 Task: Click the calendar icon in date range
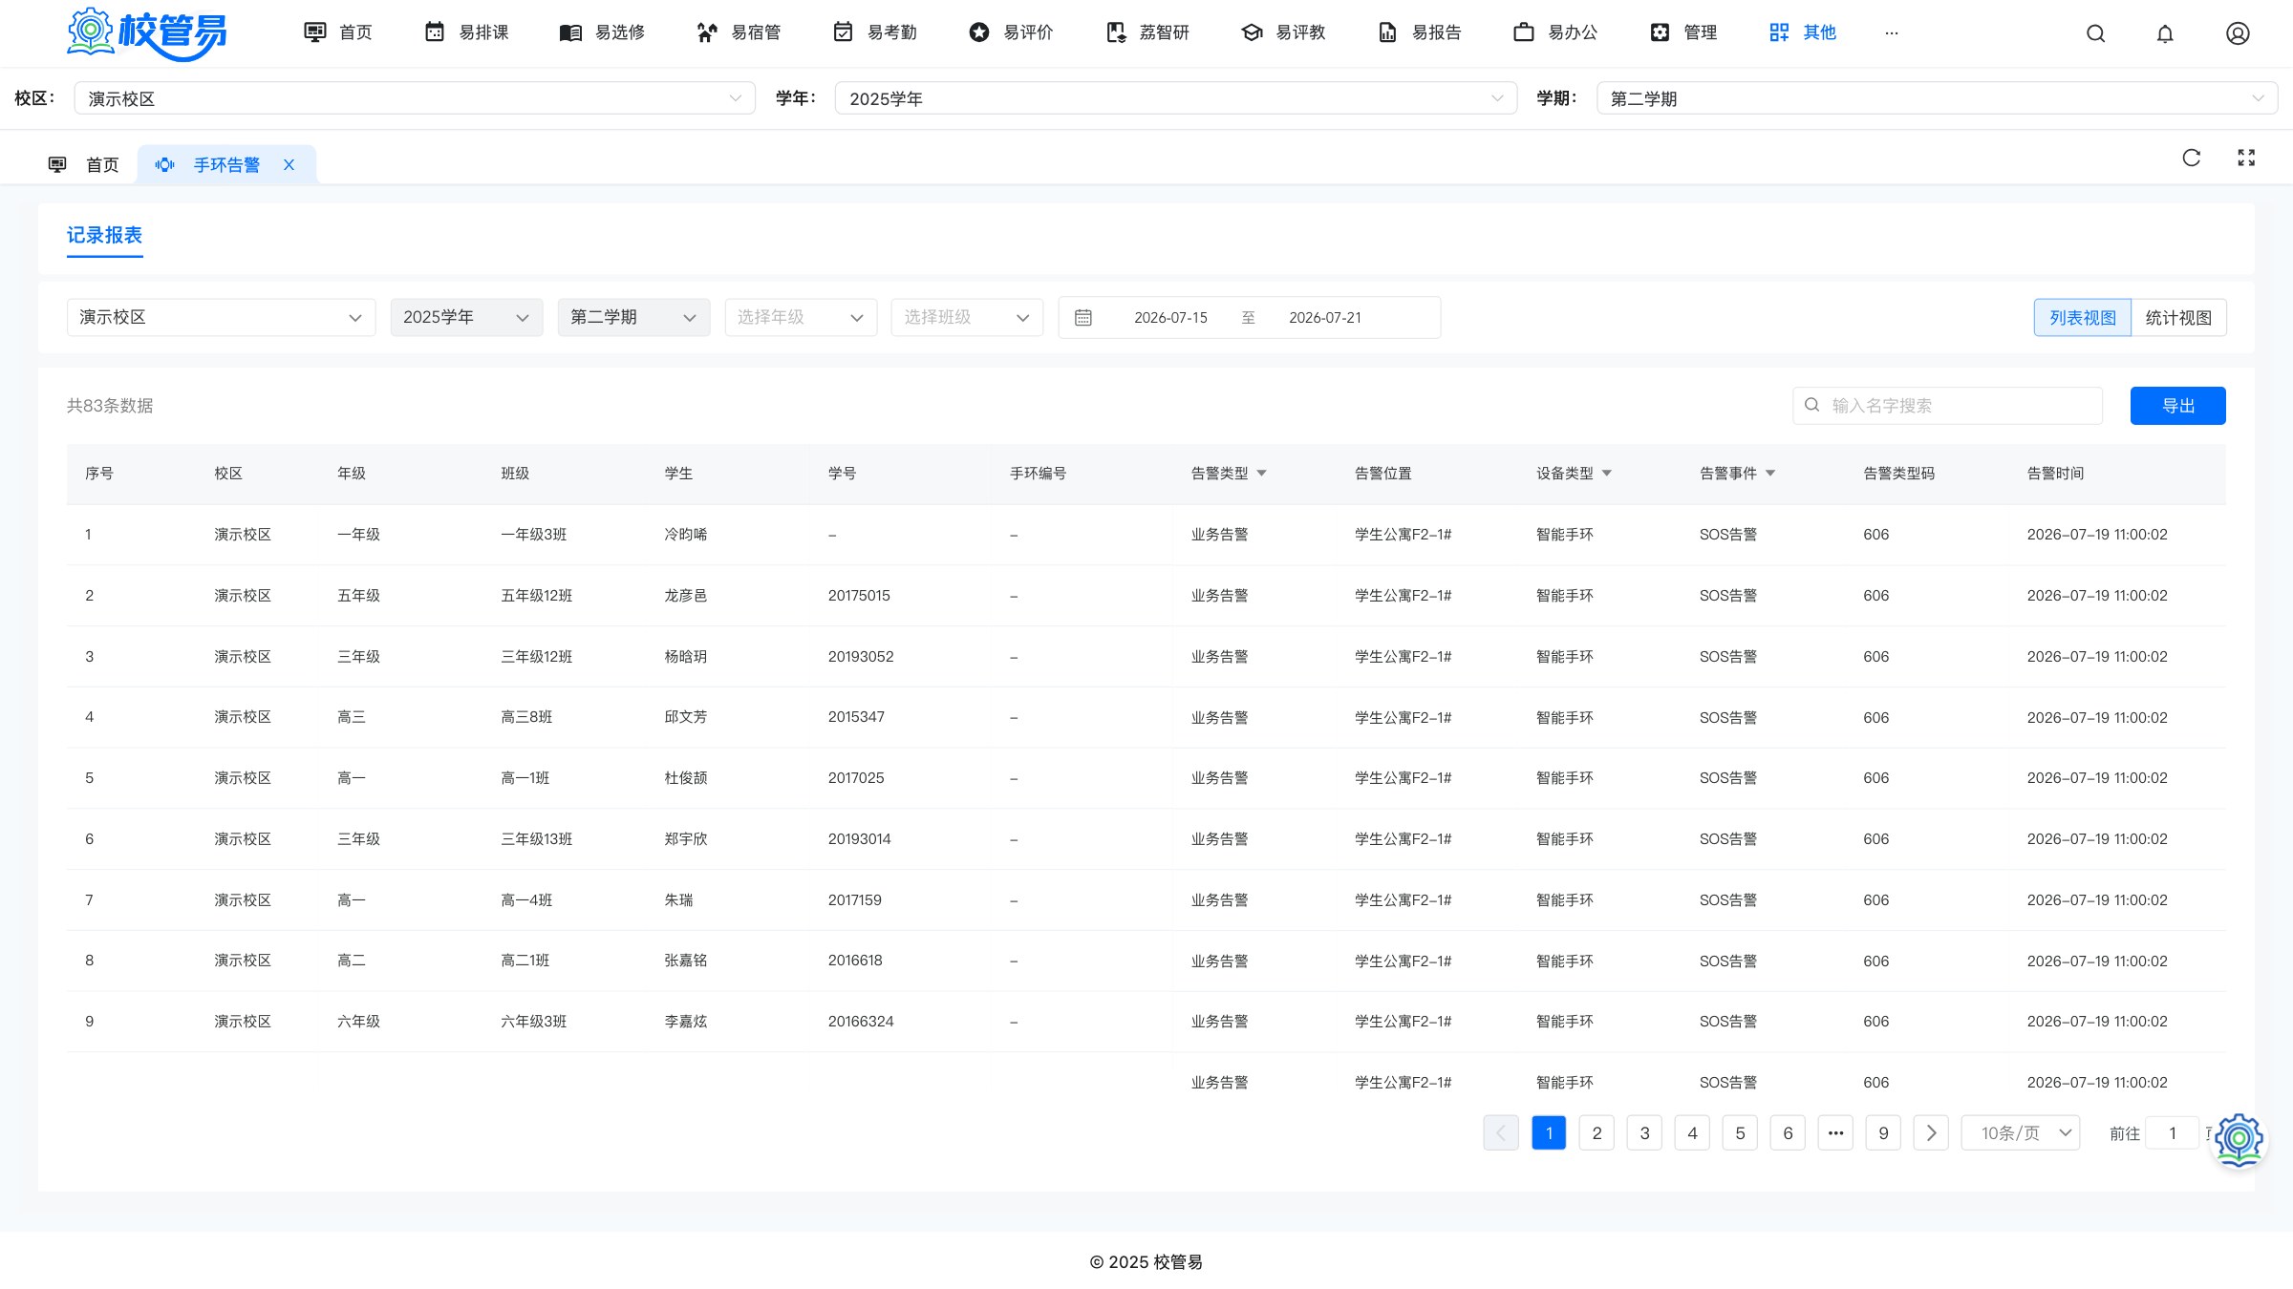click(1082, 318)
